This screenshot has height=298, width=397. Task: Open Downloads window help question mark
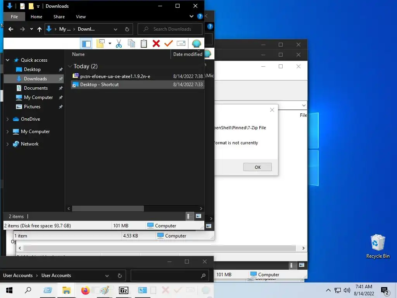point(200,16)
